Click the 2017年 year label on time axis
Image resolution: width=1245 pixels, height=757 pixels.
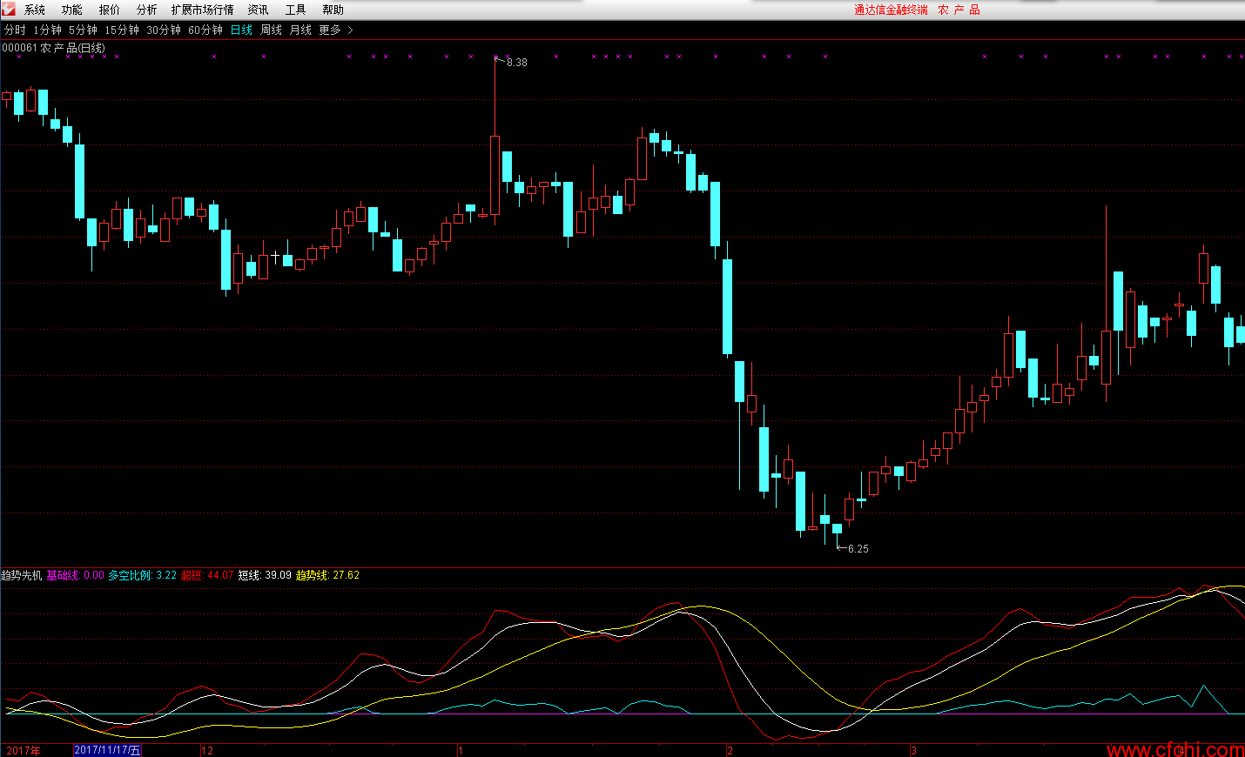point(24,750)
